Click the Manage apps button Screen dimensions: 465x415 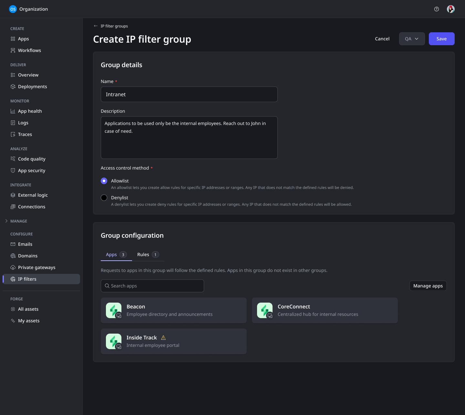pyautogui.click(x=428, y=286)
